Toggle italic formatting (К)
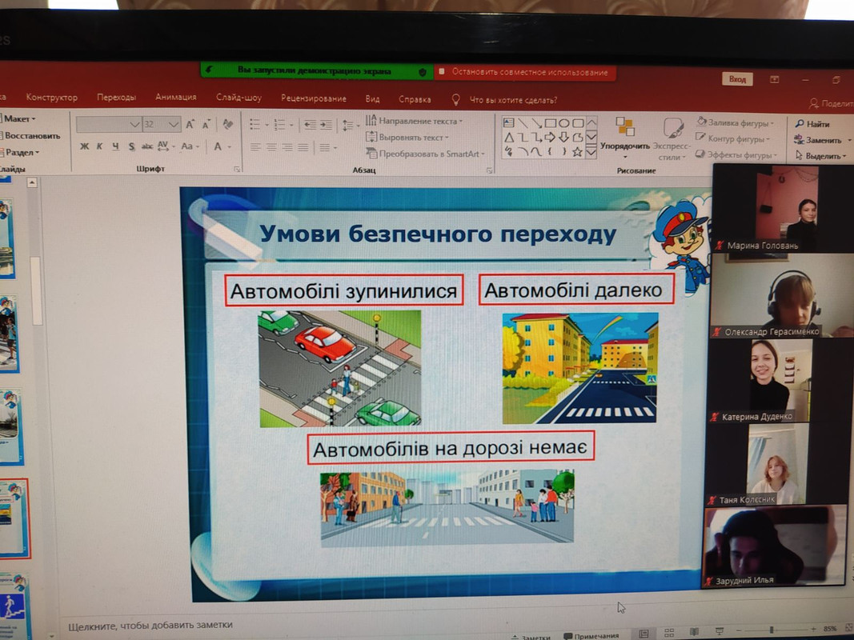Viewport: 854px width, 640px height. coord(100,146)
